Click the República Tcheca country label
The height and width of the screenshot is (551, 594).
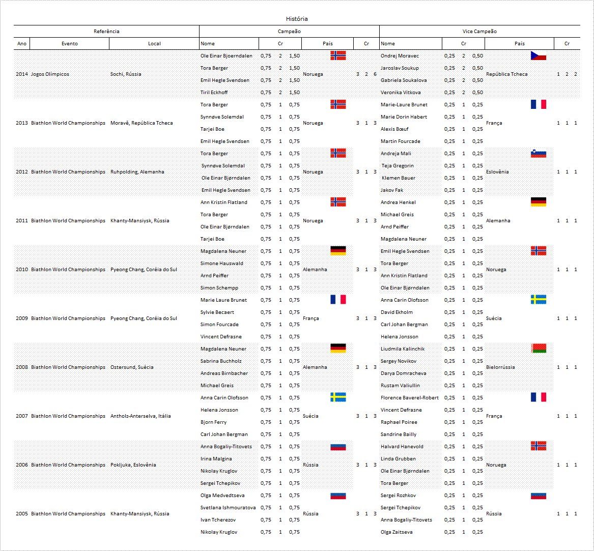pyautogui.click(x=506, y=74)
